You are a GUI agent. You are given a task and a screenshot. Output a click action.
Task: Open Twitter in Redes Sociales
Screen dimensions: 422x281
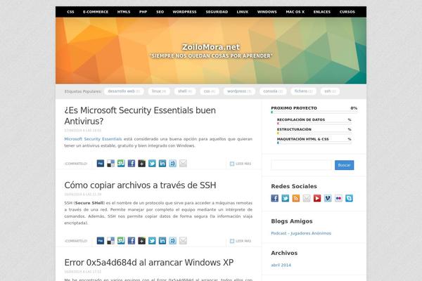tap(286, 198)
